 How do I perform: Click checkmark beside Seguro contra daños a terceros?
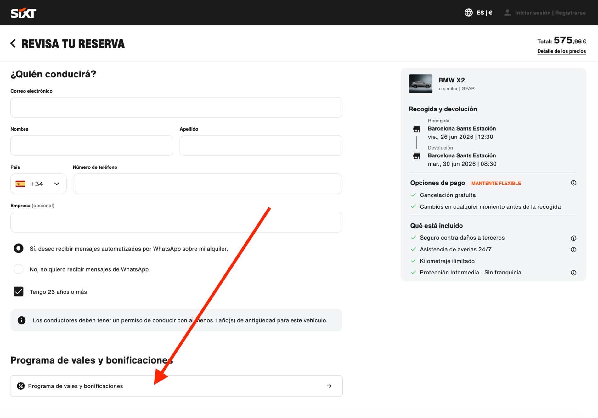coord(414,238)
